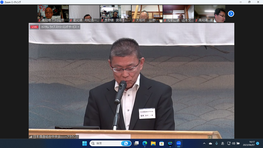The image size is (263, 148).
Task: Click the Windows Start button
Action: click(85, 143)
